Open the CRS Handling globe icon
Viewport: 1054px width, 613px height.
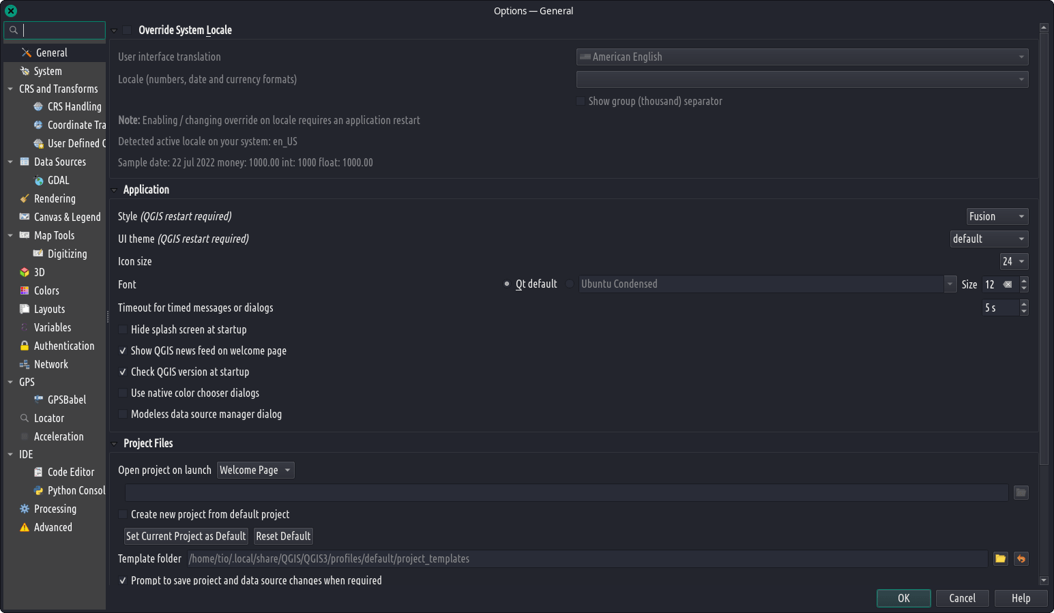click(x=38, y=106)
